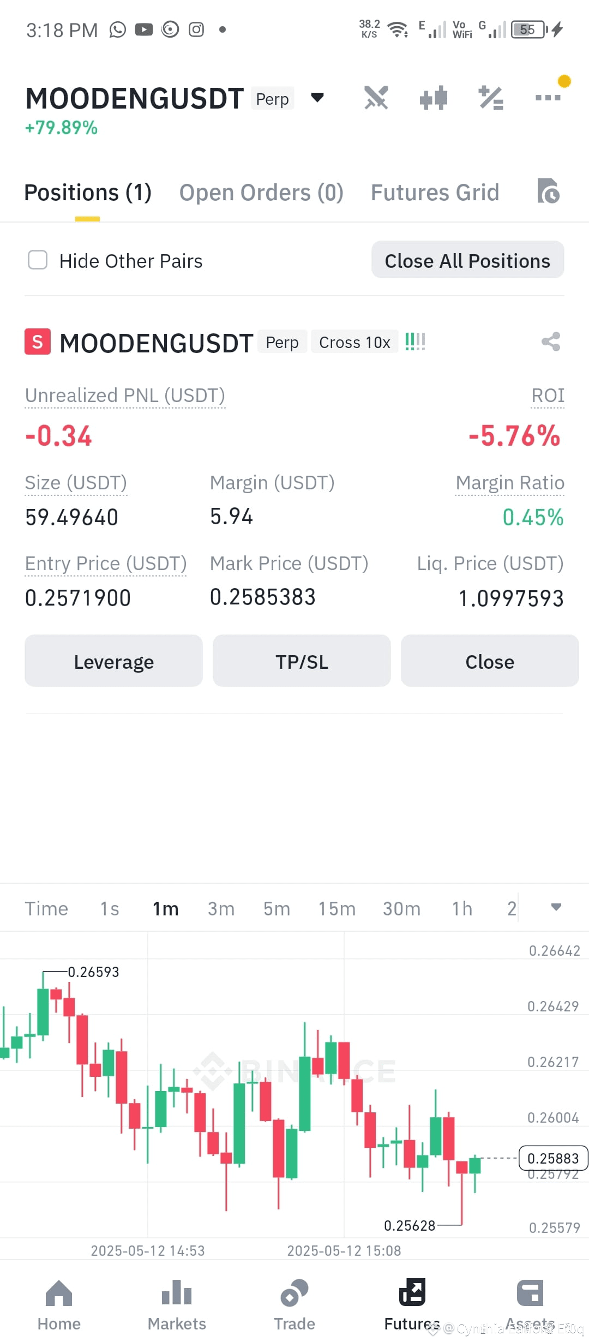The width and height of the screenshot is (589, 1342).
Task: Tap the Leverage button
Action: [x=113, y=661]
